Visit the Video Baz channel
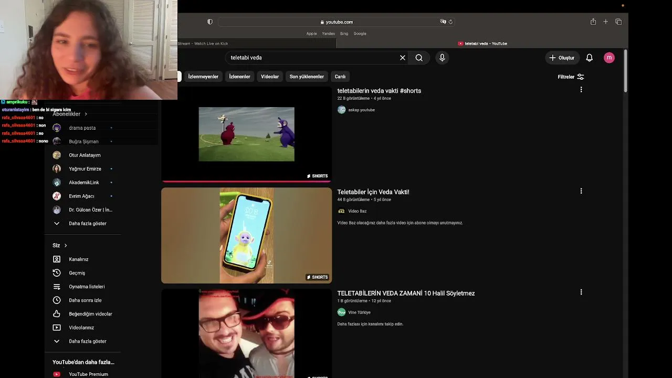The height and width of the screenshot is (378, 672). click(357, 211)
